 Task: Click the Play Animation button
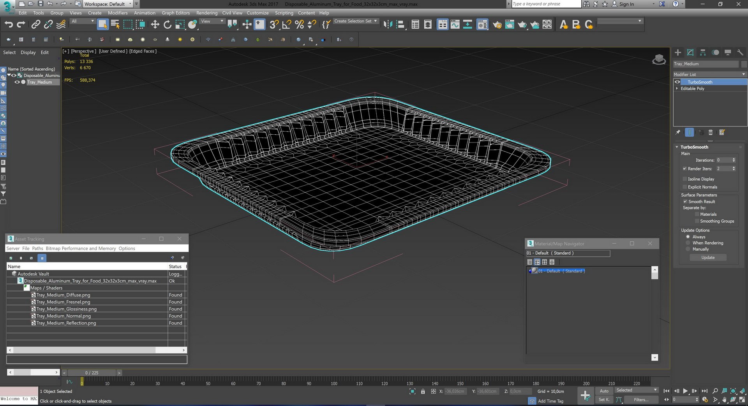pyautogui.click(x=685, y=391)
